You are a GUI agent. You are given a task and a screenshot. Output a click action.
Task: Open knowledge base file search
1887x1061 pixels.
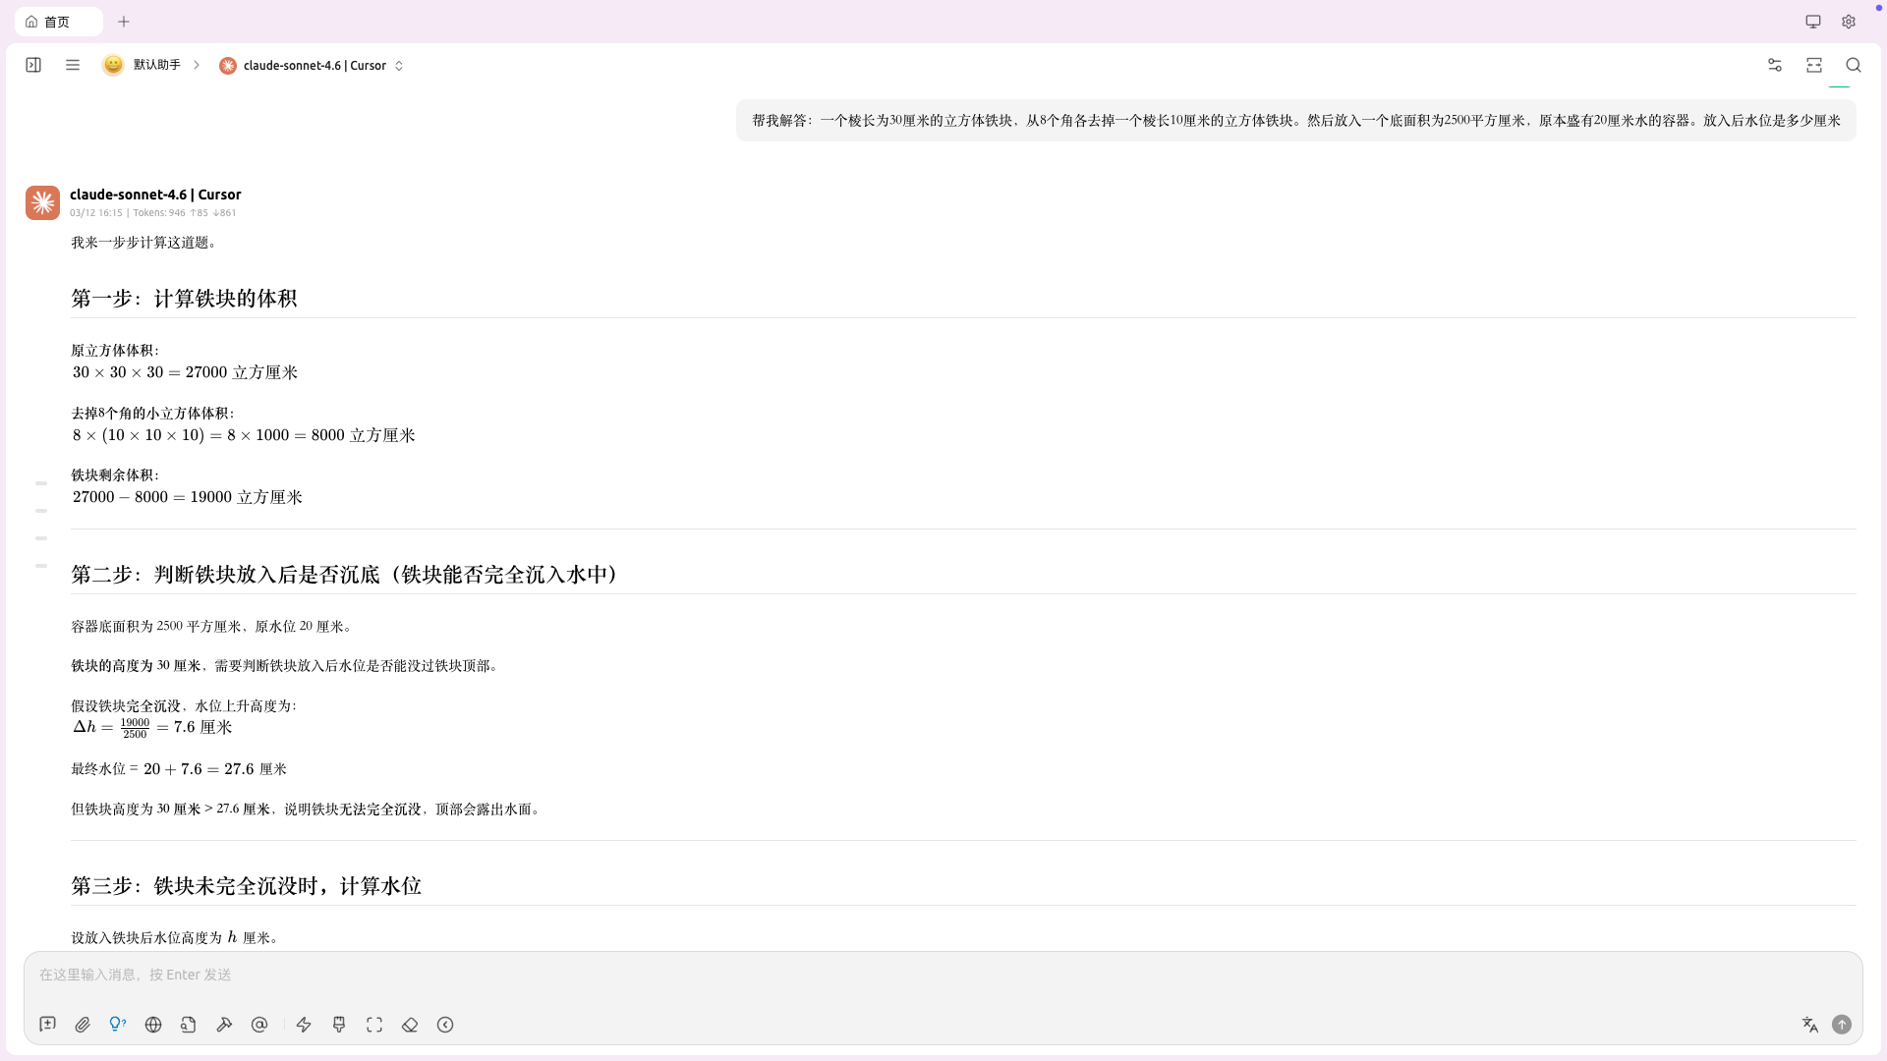[189, 1025]
